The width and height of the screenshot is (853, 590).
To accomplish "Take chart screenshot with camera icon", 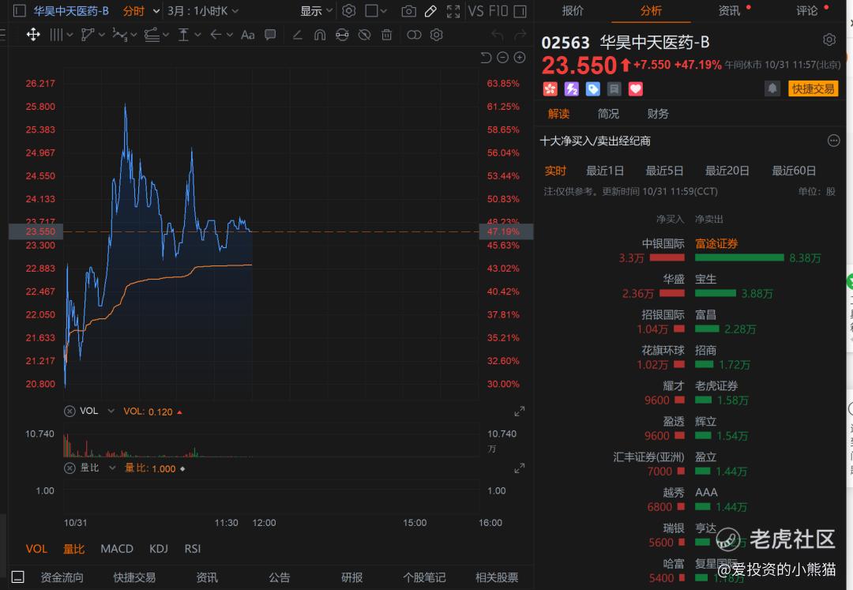I will click(408, 11).
